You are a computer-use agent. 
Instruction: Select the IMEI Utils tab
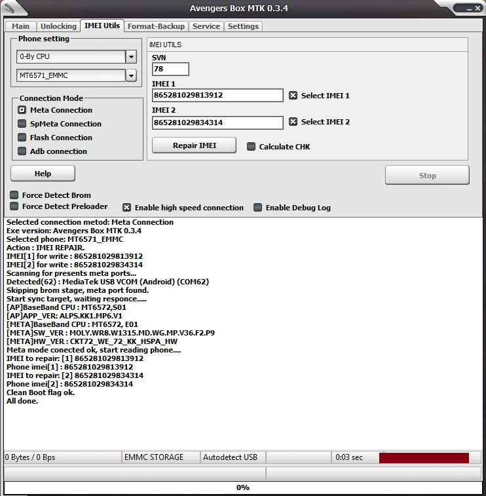102,26
